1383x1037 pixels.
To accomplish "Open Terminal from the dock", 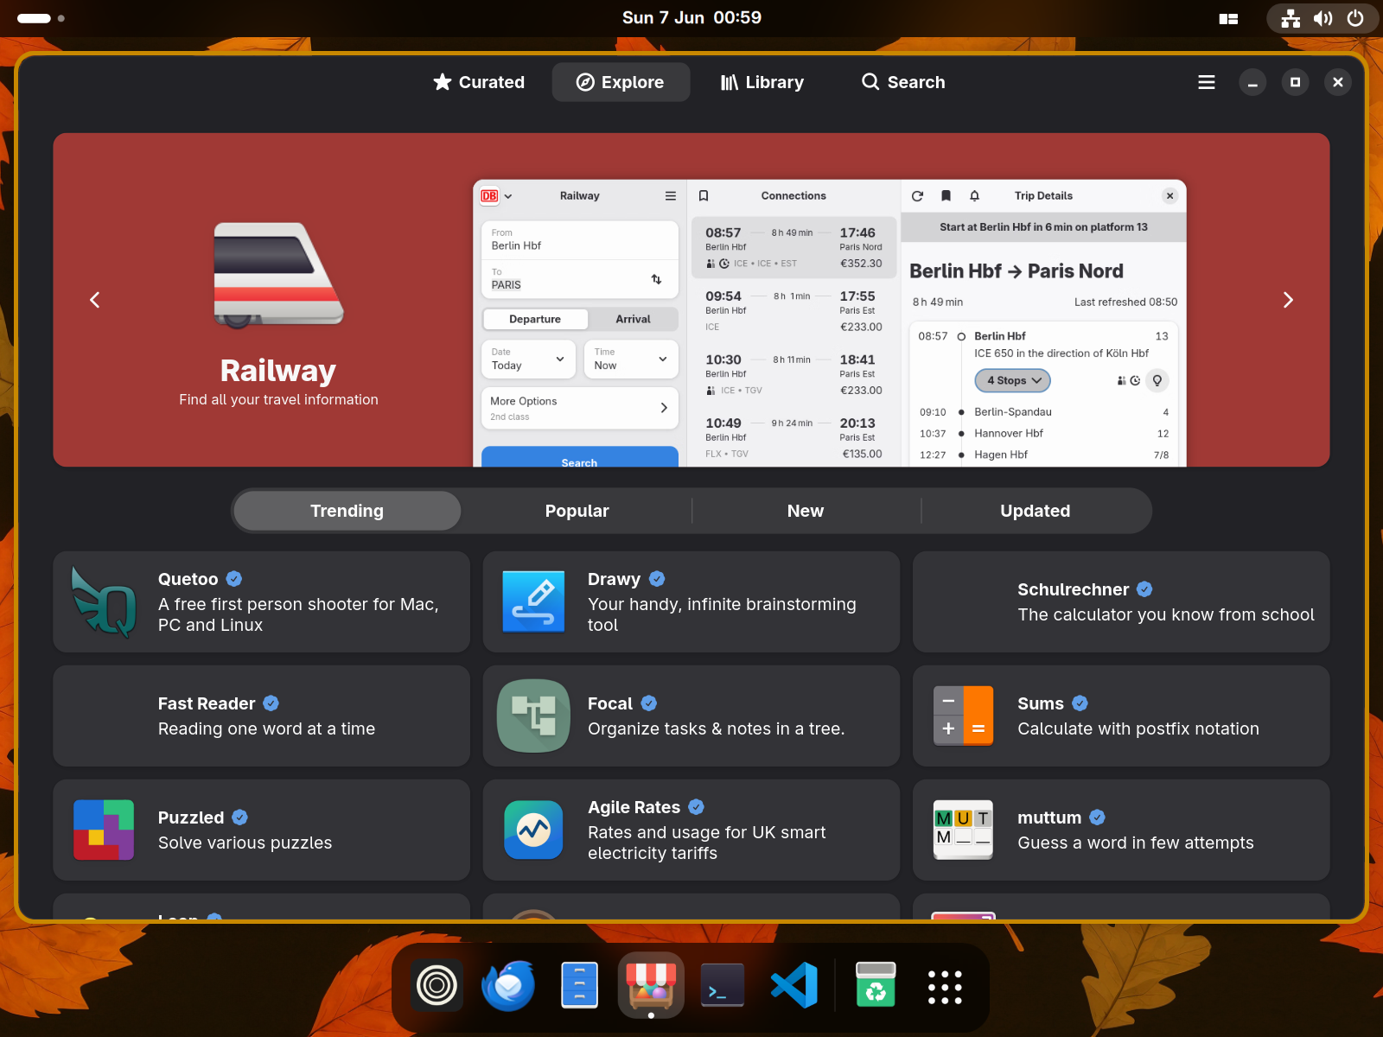I will pos(722,985).
